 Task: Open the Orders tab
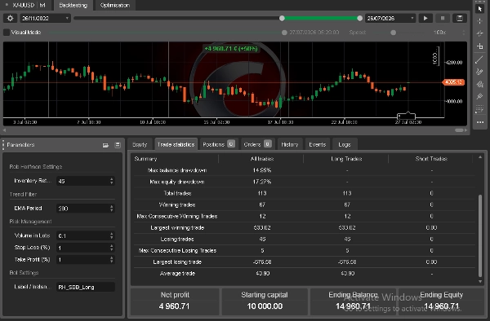pyautogui.click(x=257, y=144)
